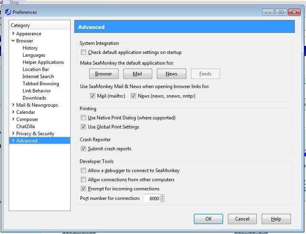Viewport: 306px width, 234px height.
Task: Expand the Privacy & Security arrow
Action: click(x=13, y=133)
